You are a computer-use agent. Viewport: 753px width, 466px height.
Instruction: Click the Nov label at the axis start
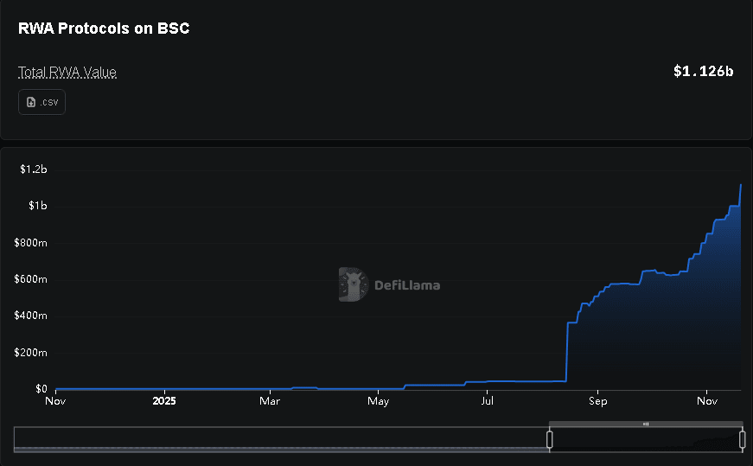[x=54, y=401]
